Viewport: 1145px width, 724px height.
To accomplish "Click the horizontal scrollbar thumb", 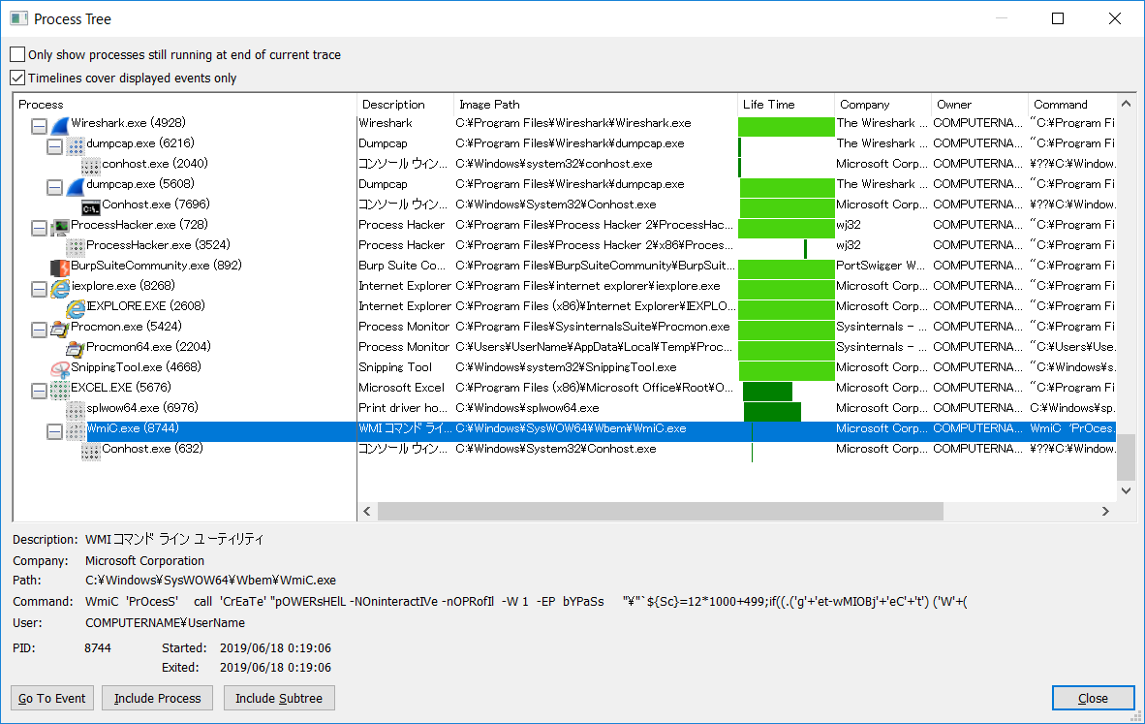I will coord(660,512).
